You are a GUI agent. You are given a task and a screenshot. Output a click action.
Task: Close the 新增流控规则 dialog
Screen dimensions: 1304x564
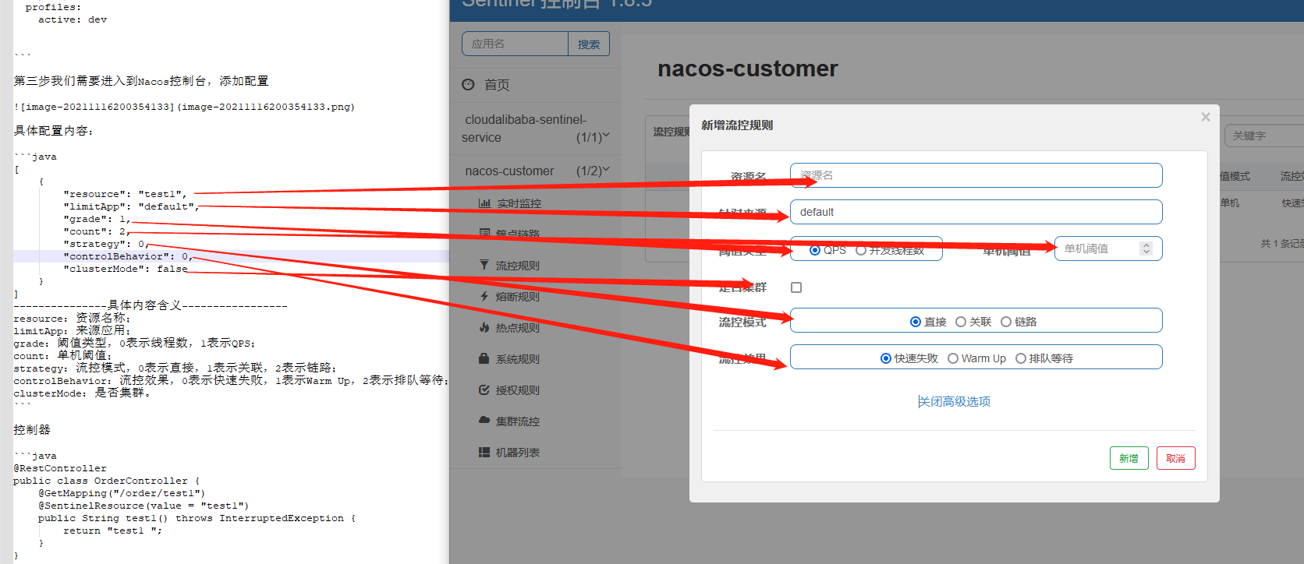pos(1206,117)
